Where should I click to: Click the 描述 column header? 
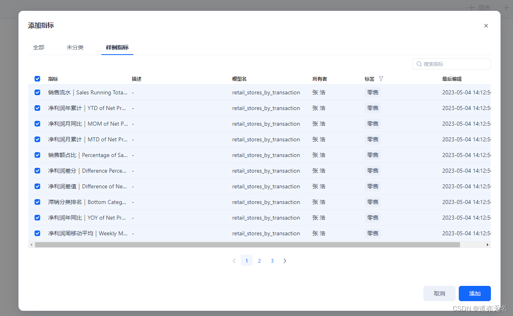tap(137, 79)
